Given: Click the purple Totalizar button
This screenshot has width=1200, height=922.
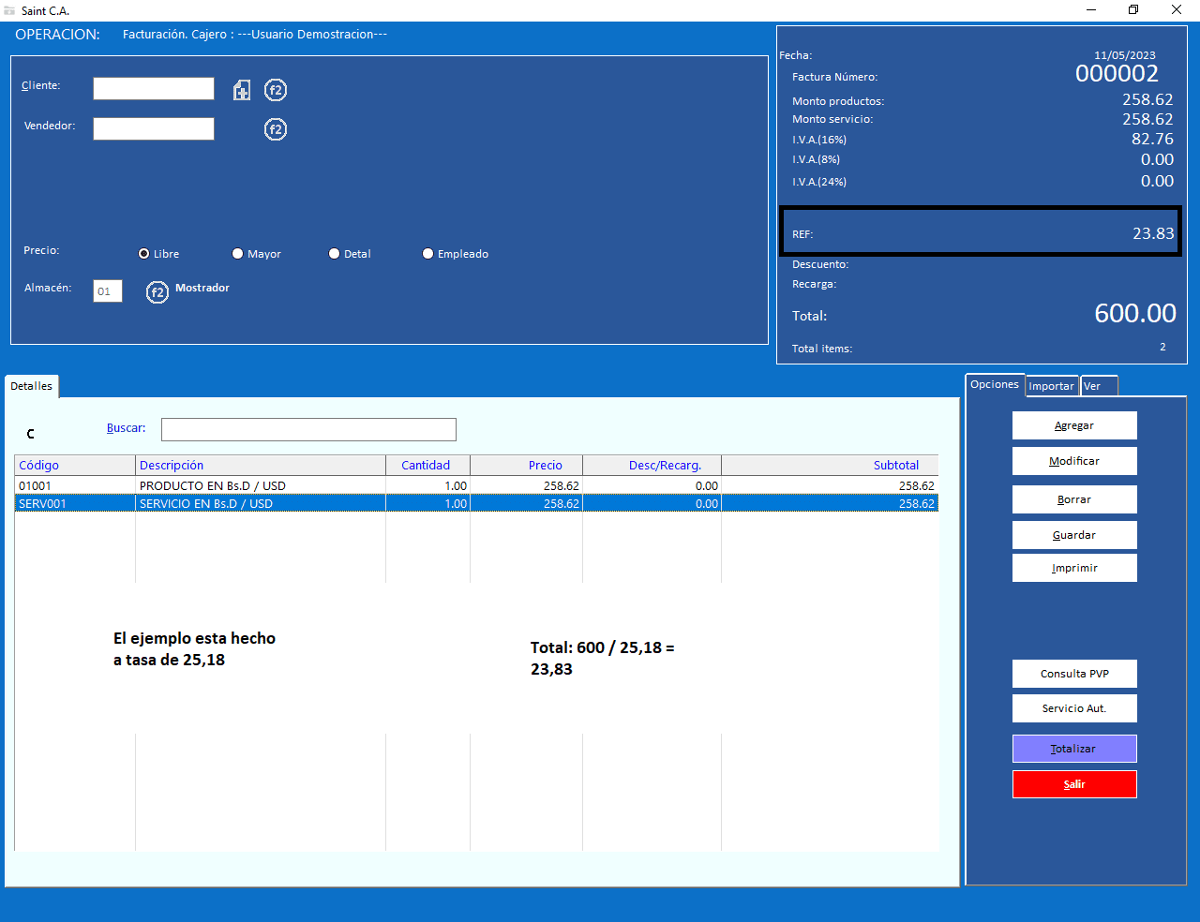Looking at the screenshot, I should tap(1074, 749).
